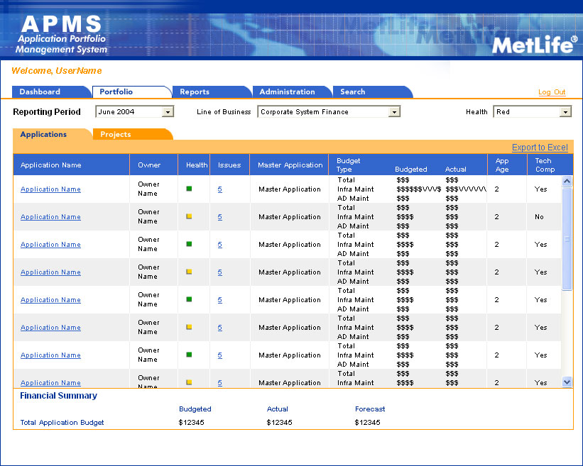Click the MetLife logo
The height and width of the screenshot is (466, 583).
pos(535,44)
